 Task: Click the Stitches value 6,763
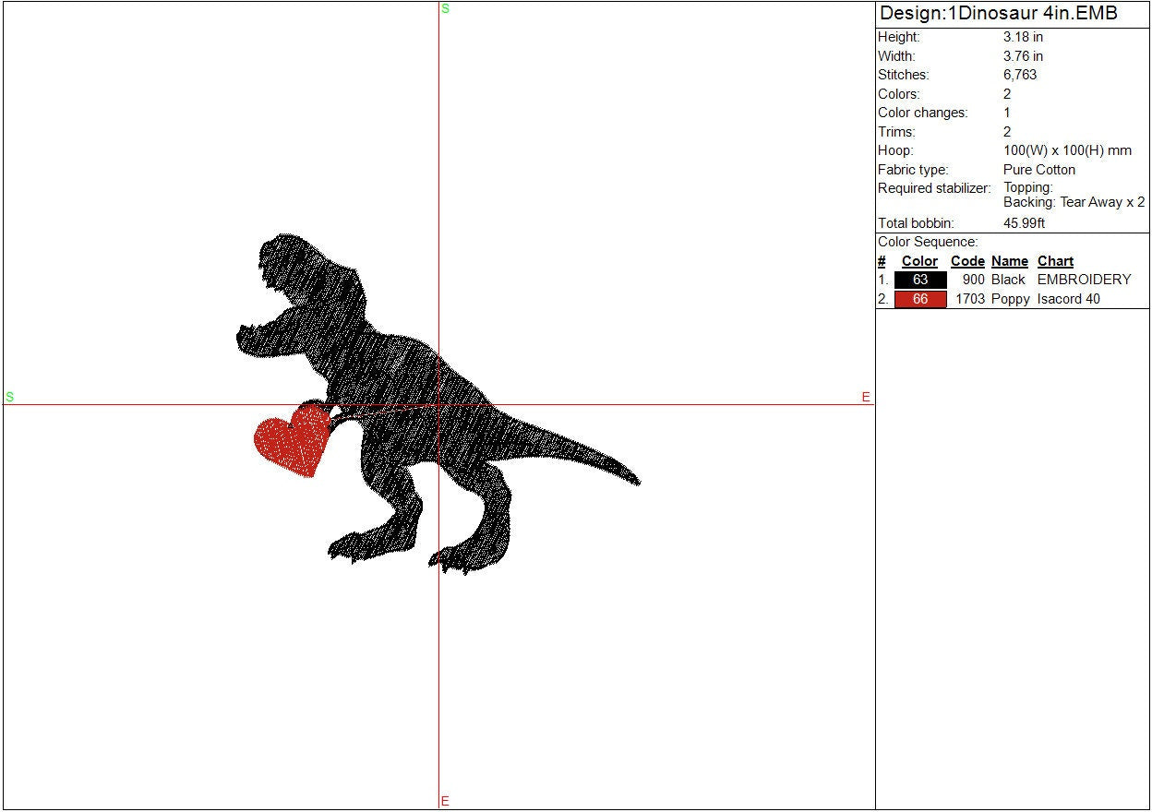[1020, 75]
